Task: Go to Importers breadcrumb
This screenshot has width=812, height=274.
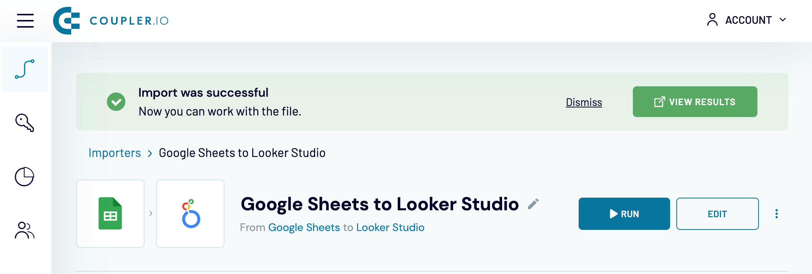Action: coord(115,153)
